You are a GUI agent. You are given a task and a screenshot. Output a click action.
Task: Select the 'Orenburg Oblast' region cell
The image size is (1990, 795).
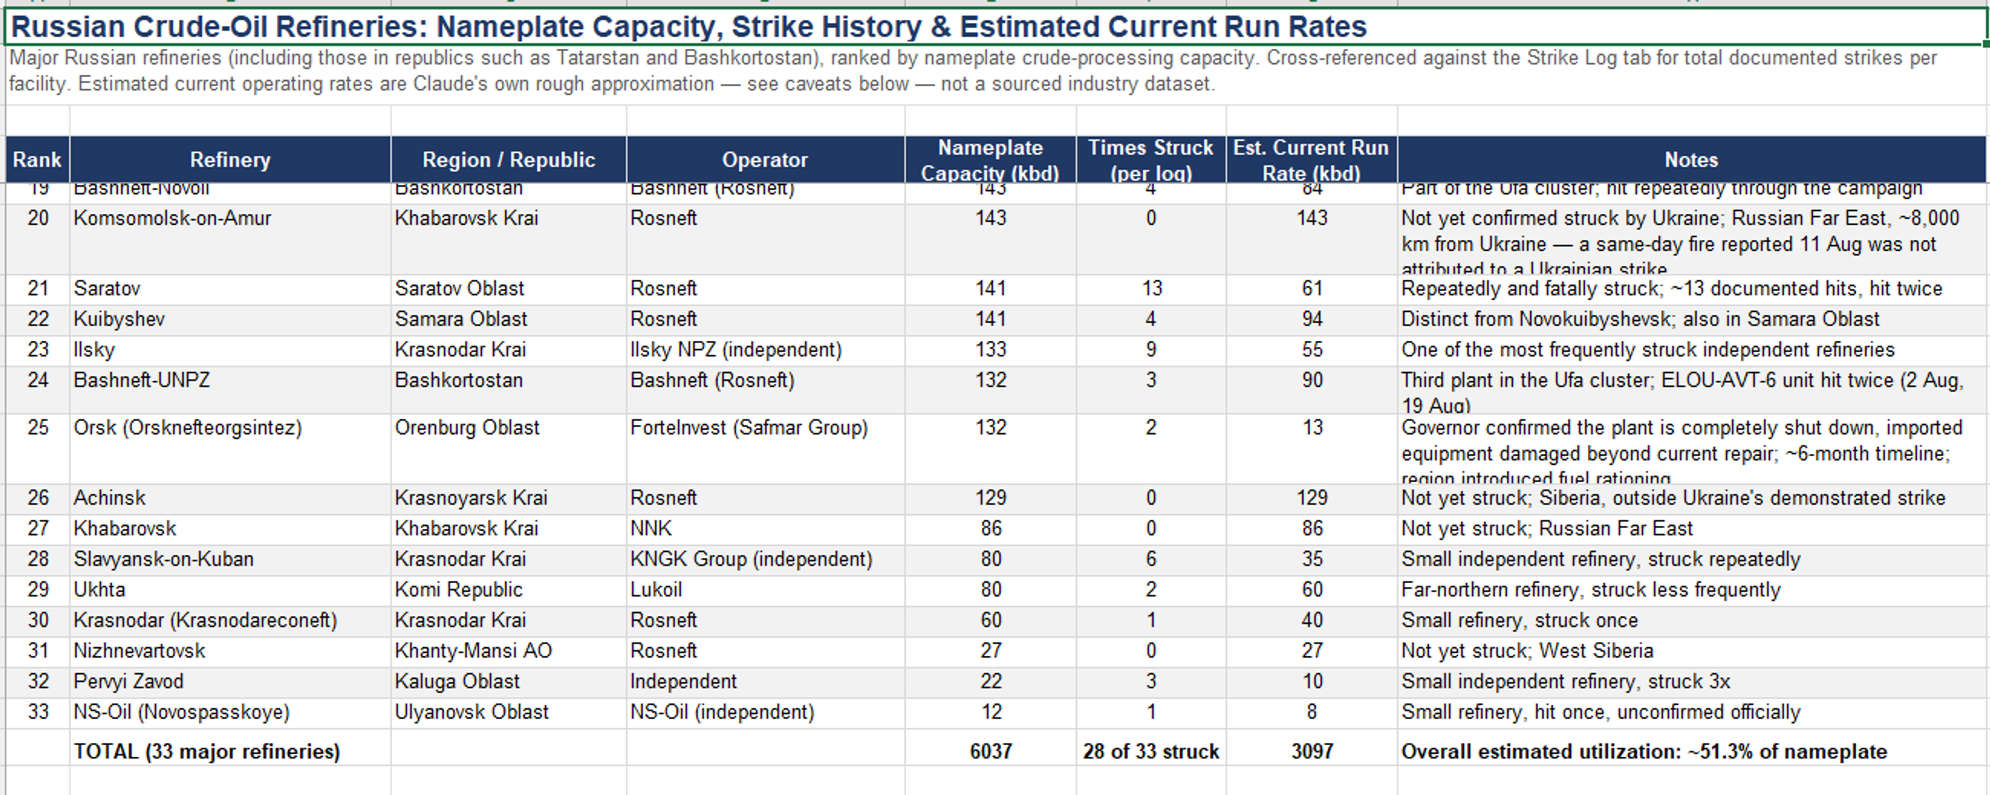click(508, 449)
